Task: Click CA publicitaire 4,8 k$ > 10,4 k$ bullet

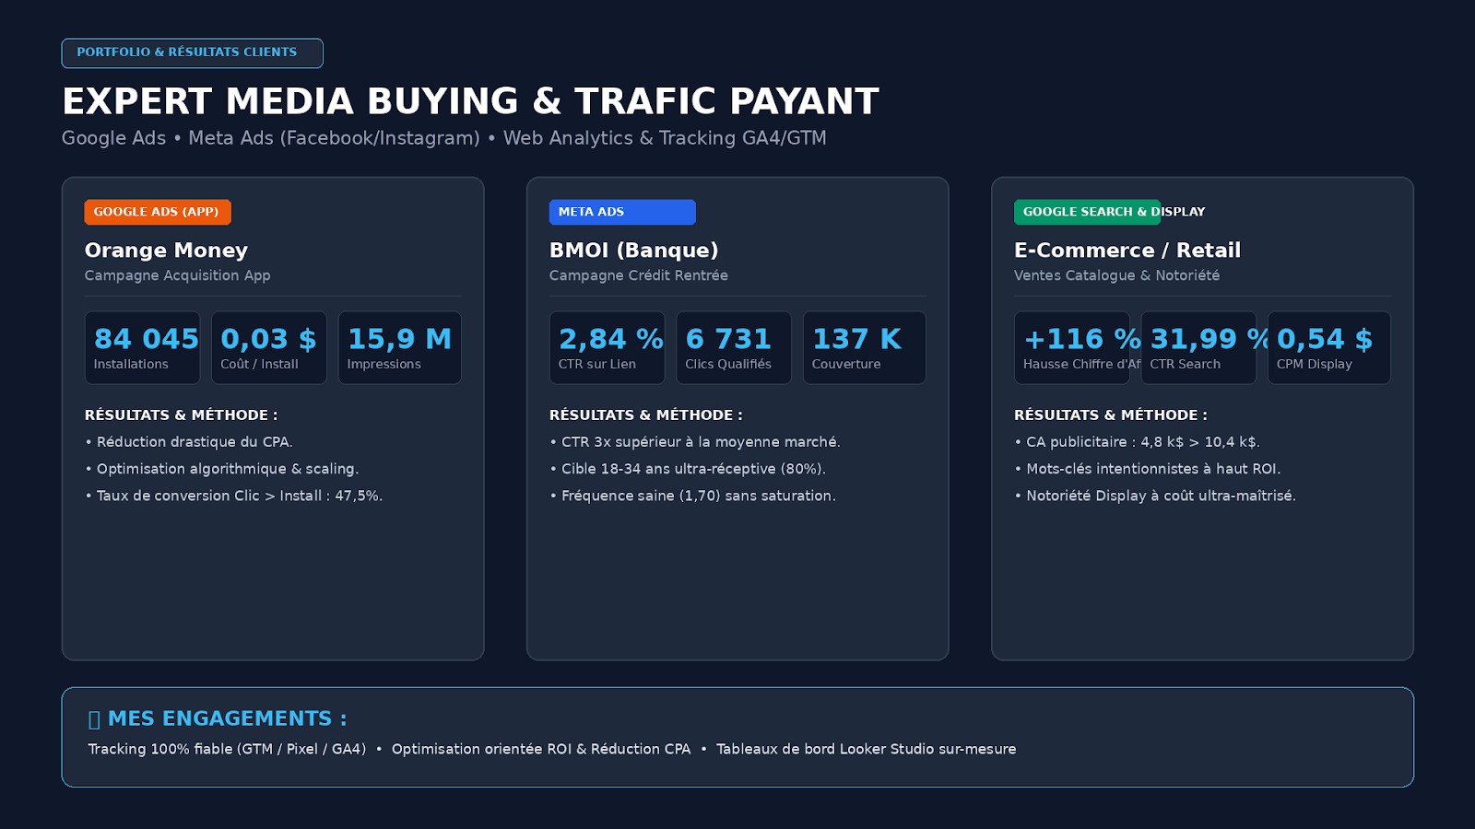Action: 1137,442
